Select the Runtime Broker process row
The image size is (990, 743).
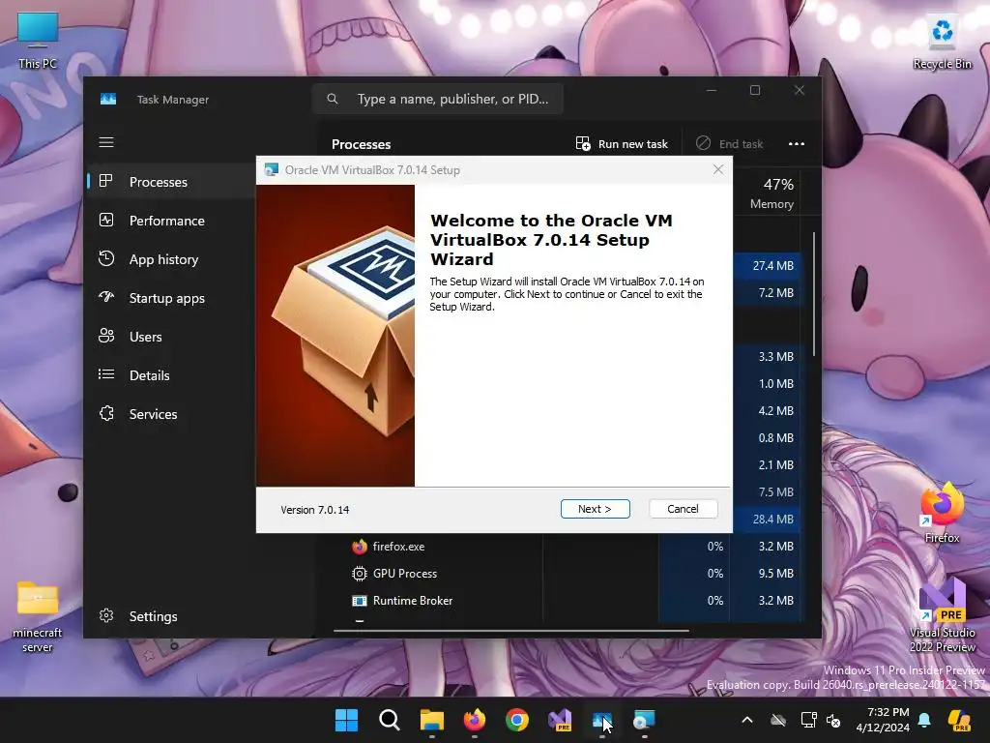(x=568, y=601)
